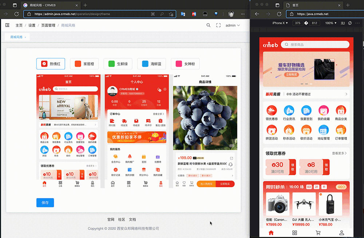Open 我的收藏 favorites icon
Image resolution: width=364 pixels, height=238 pixels.
(323, 111)
